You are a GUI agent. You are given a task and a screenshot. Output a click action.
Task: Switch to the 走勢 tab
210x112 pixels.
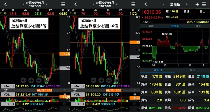pyautogui.click(x=175, y=26)
